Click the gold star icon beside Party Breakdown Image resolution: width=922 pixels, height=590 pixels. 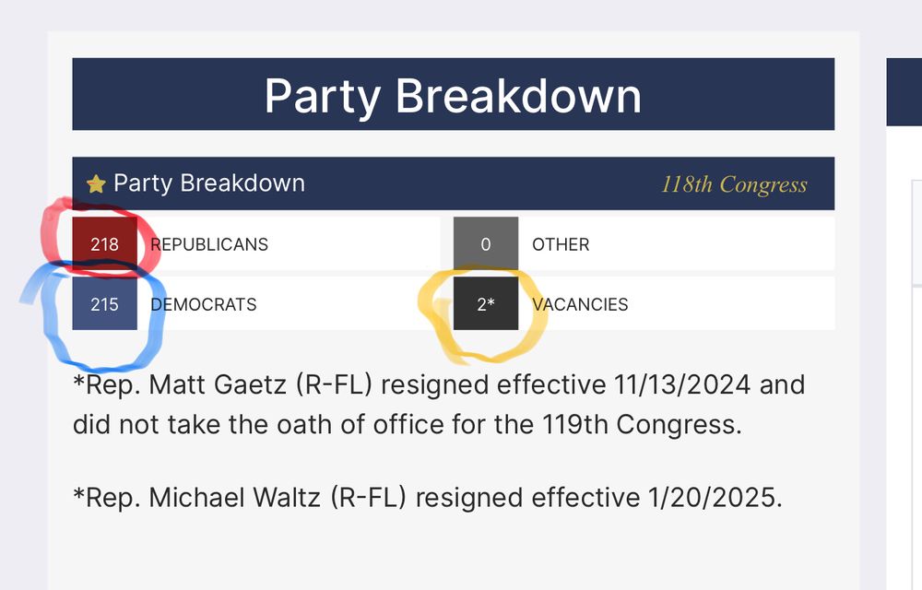click(x=95, y=183)
